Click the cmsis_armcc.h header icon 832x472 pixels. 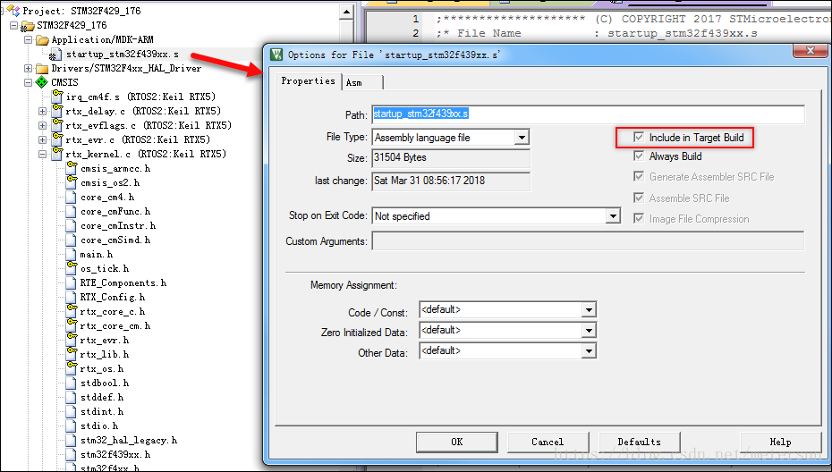[x=71, y=168]
